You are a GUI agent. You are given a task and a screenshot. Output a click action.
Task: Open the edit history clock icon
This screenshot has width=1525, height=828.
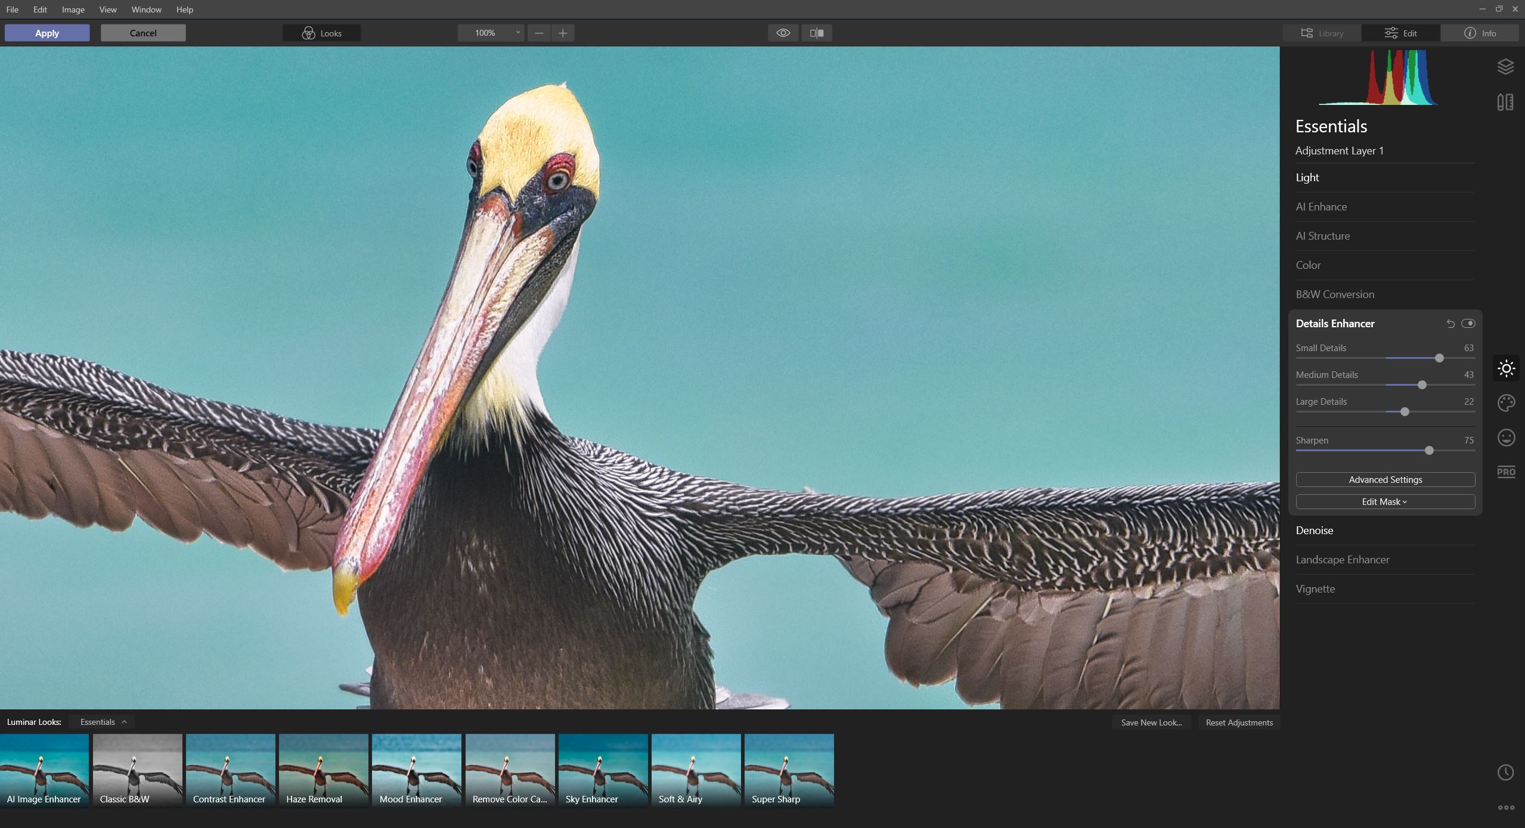click(1505, 772)
